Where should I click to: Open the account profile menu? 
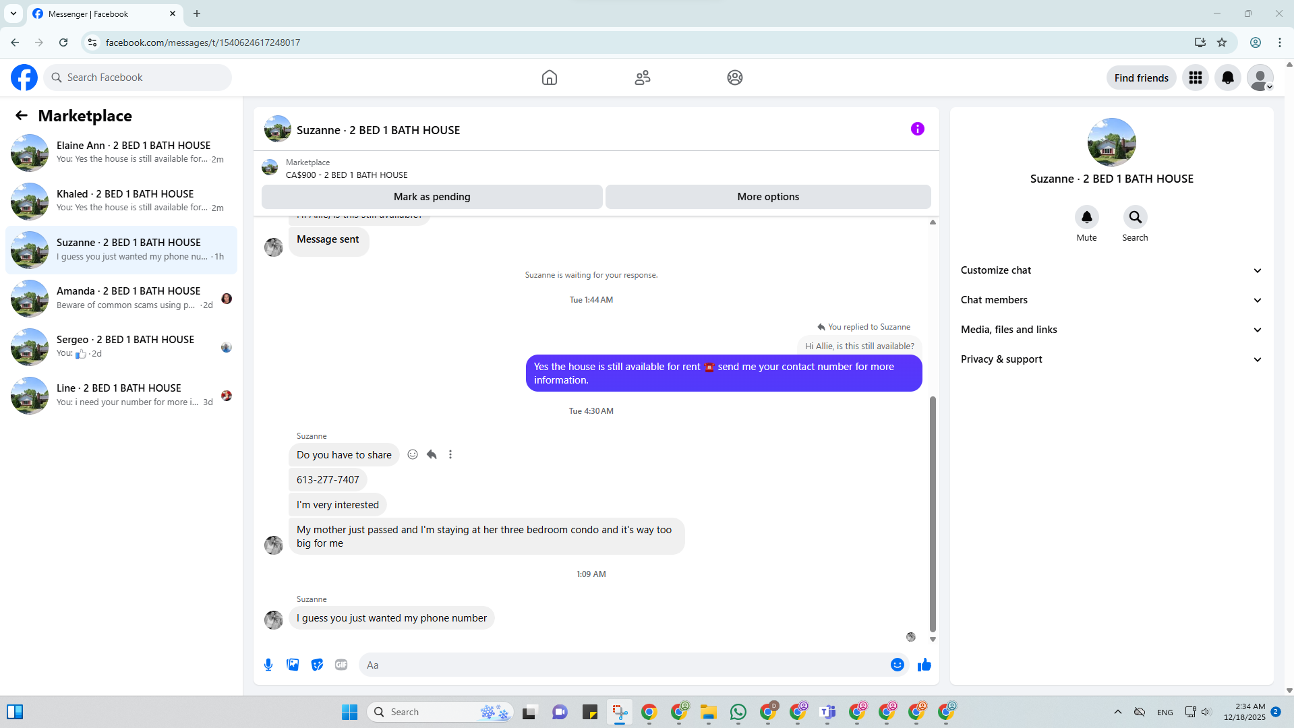(x=1260, y=78)
